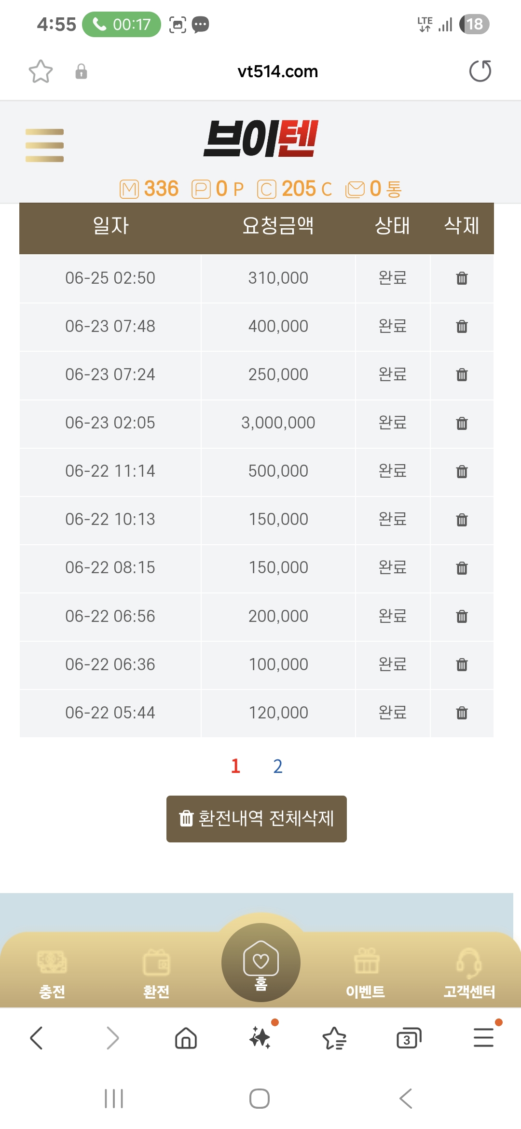Open the 충전 deposit tab

[52, 972]
